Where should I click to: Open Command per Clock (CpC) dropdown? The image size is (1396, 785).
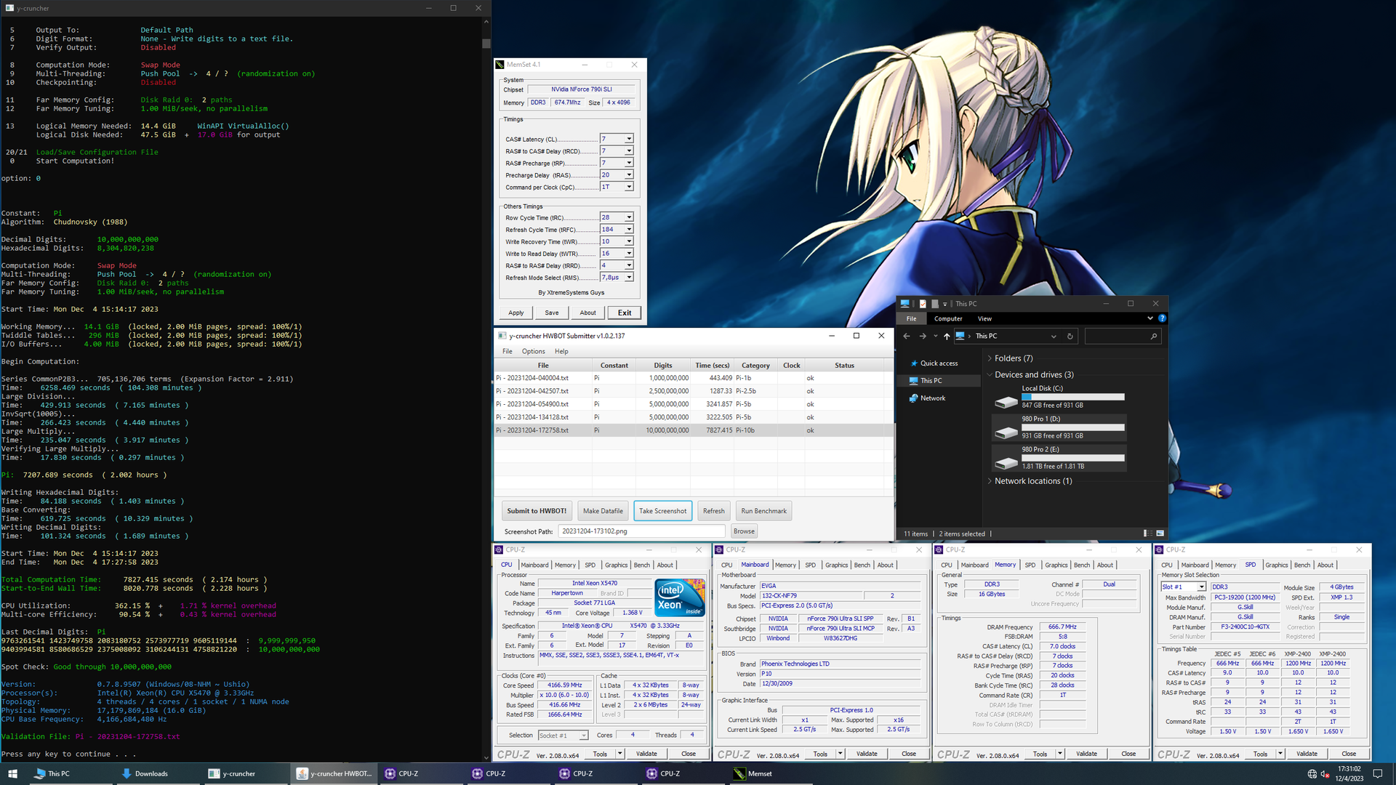629,187
